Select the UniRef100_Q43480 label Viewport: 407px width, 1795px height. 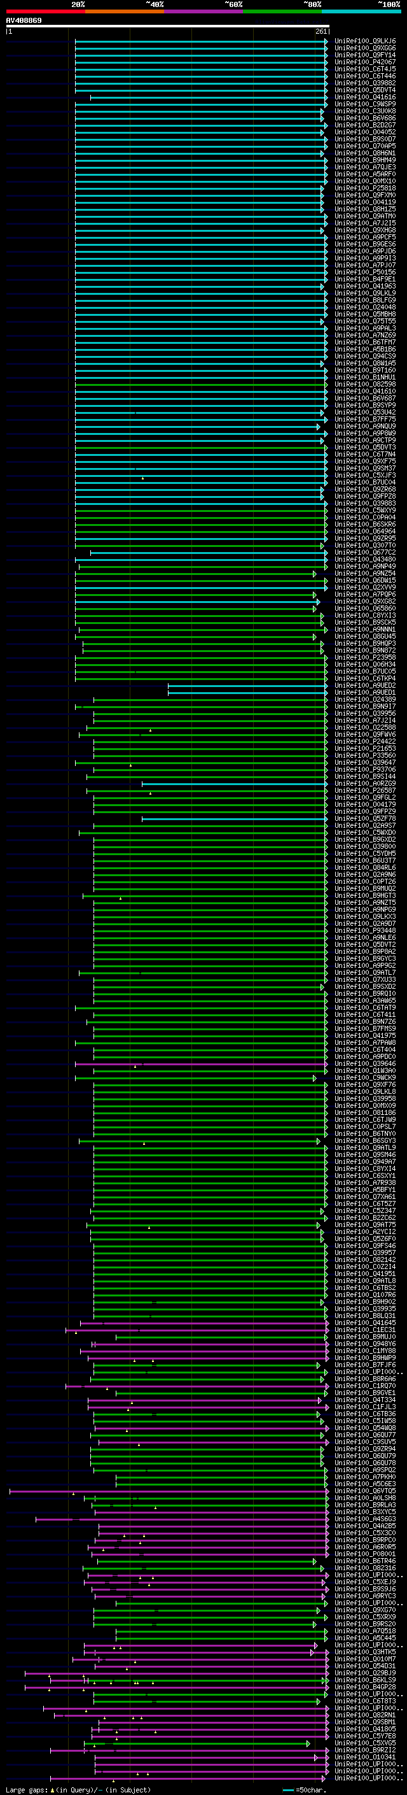[x=365, y=560]
